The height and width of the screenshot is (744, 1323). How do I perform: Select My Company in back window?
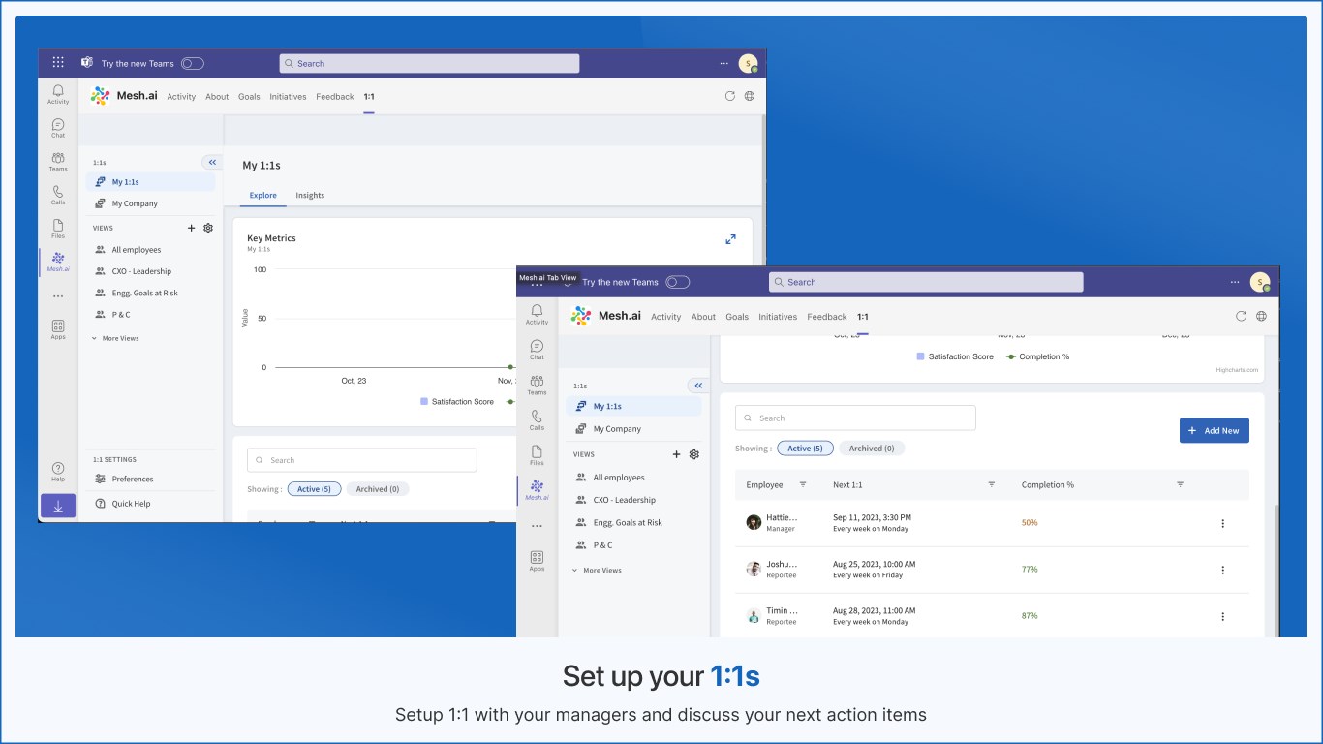(x=135, y=203)
